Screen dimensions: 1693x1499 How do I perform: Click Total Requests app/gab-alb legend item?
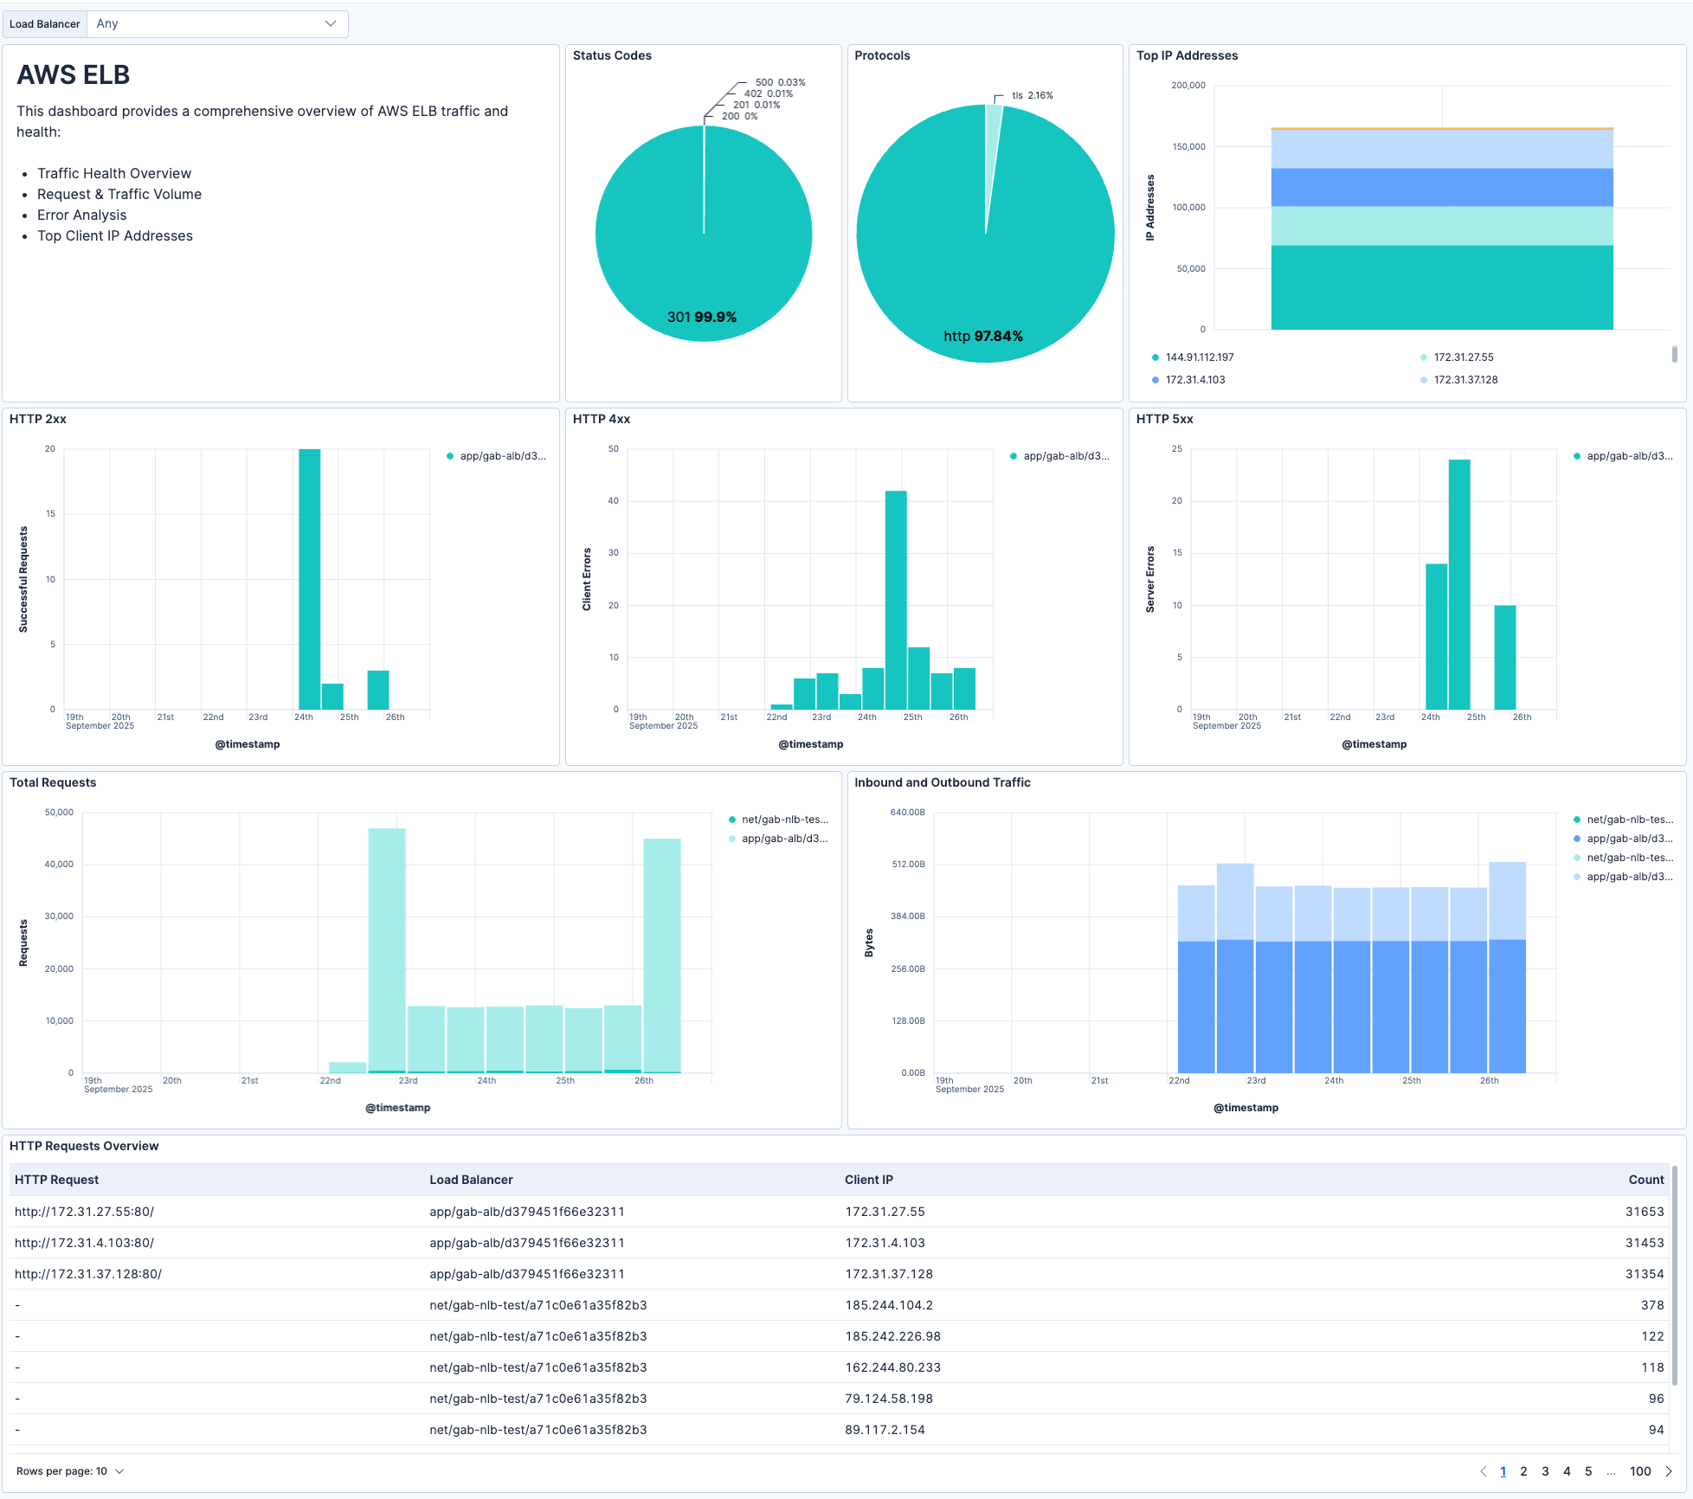pos(784,839)
